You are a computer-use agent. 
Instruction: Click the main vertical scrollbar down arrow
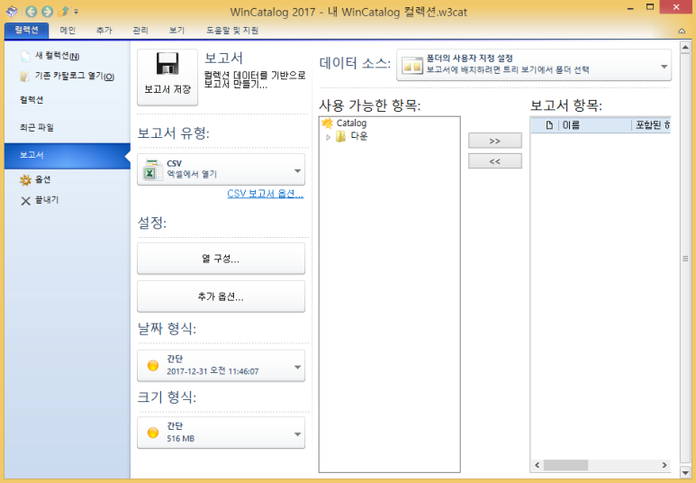[x=685, y=473]
